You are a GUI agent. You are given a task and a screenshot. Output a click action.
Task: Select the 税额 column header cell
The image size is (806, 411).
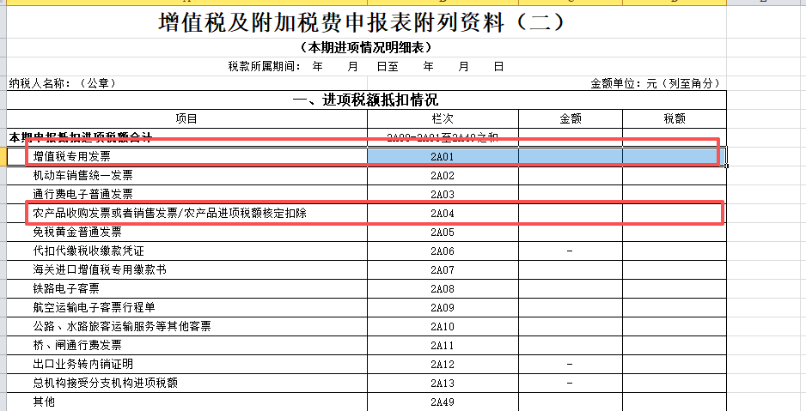pos(674,119)
